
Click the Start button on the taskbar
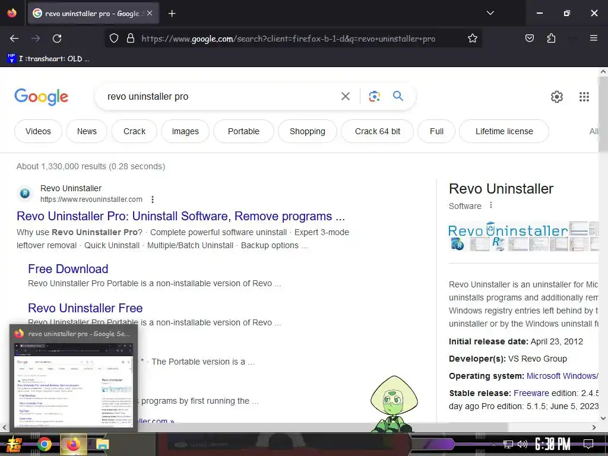point(14,444)
